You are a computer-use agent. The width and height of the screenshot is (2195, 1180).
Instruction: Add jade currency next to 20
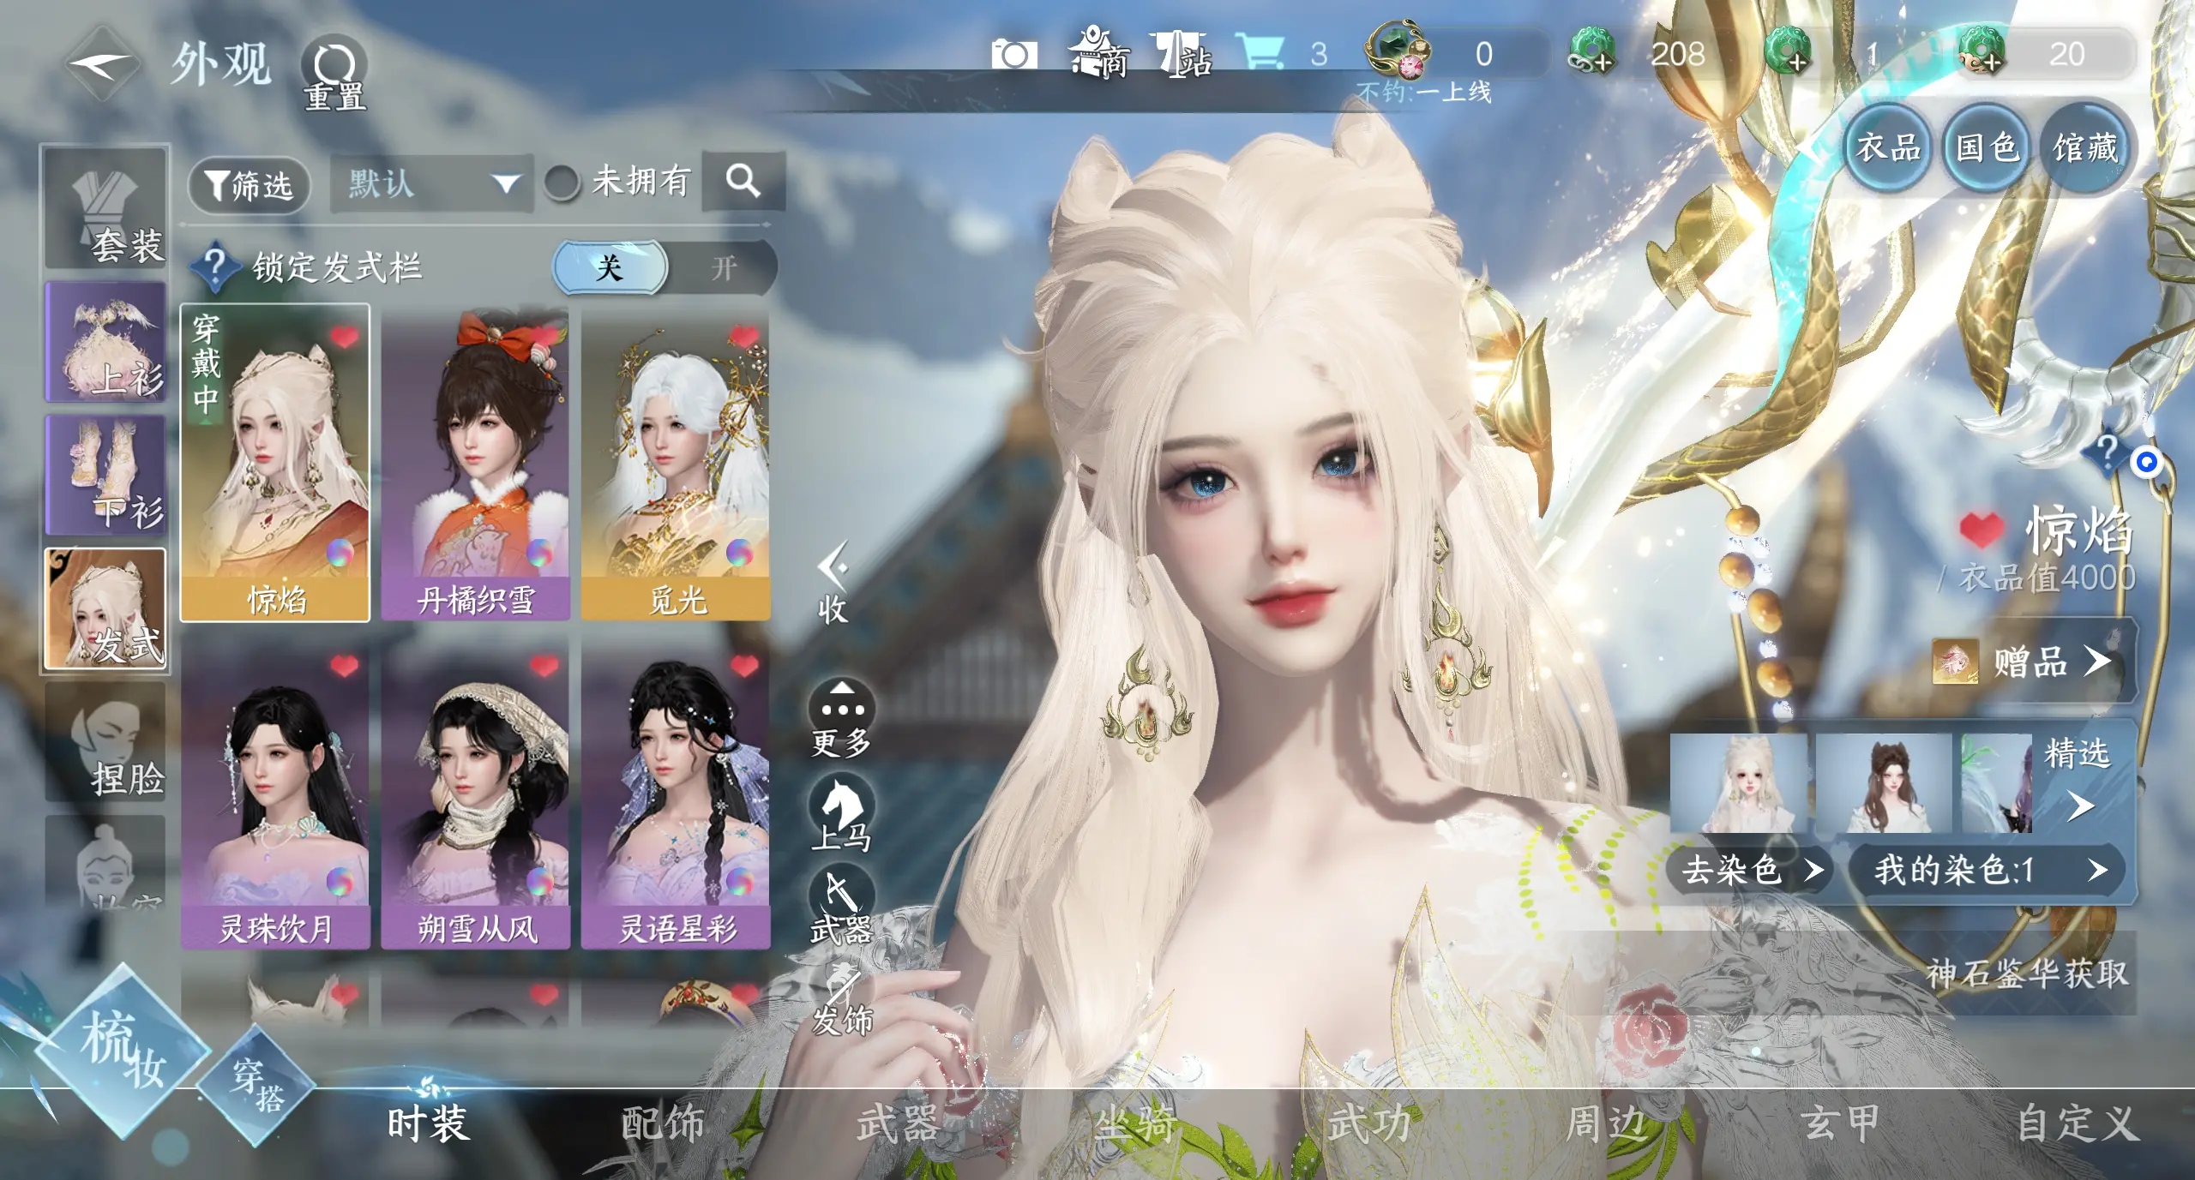[1983, 52]
